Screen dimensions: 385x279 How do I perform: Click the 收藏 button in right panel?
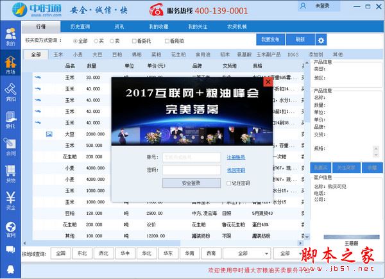click(x=372, y=168)
